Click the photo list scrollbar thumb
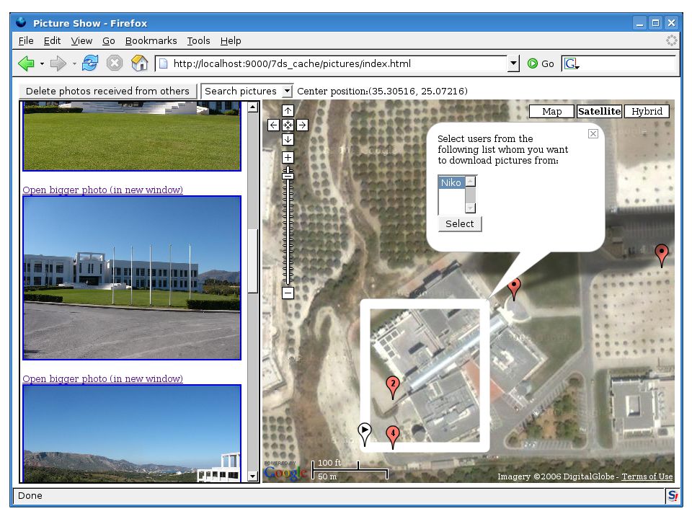The image size is (692, 519). [253, 261]
